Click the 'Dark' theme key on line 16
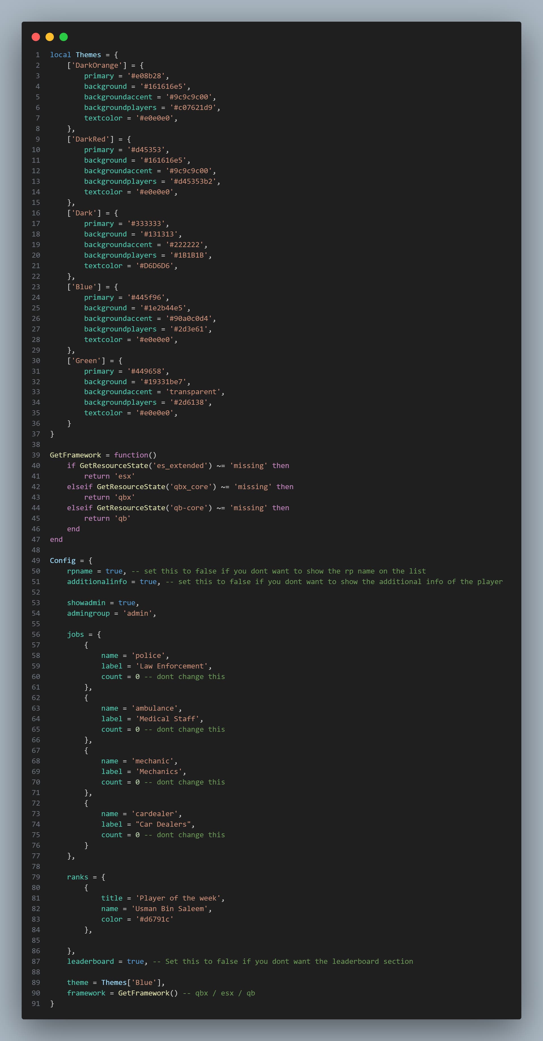543x1041 pixels. 84,213
